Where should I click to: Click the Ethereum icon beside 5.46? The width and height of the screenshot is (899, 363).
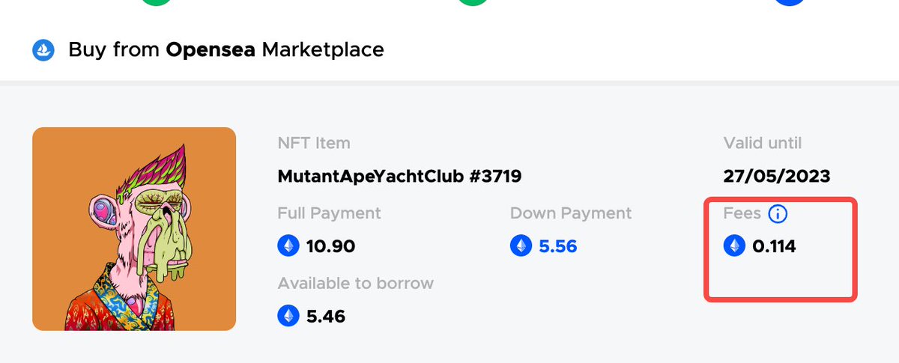(288, 316)
